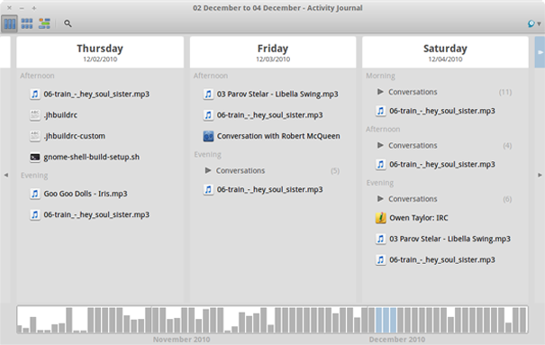
Task: Click the Friday 12/03/2010 header
Action: click(273, 52)
